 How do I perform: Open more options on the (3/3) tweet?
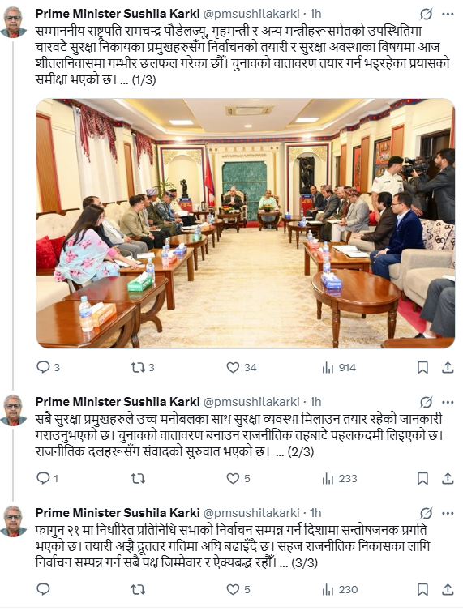coord(448,513)
